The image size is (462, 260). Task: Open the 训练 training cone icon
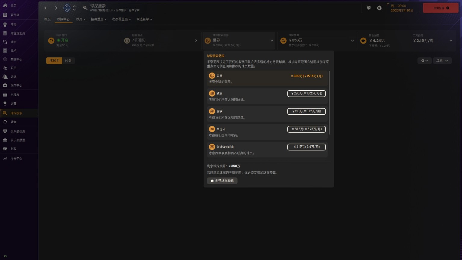click(5, 76)
